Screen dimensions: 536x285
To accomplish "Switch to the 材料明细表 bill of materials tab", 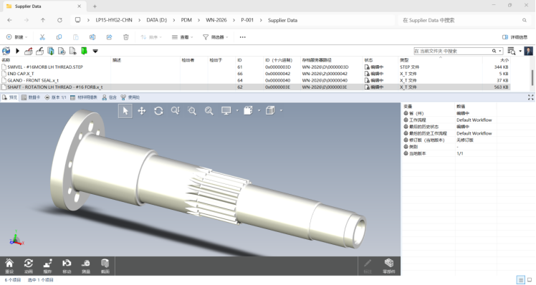I will pyautogui.click(x=84, y=97).
